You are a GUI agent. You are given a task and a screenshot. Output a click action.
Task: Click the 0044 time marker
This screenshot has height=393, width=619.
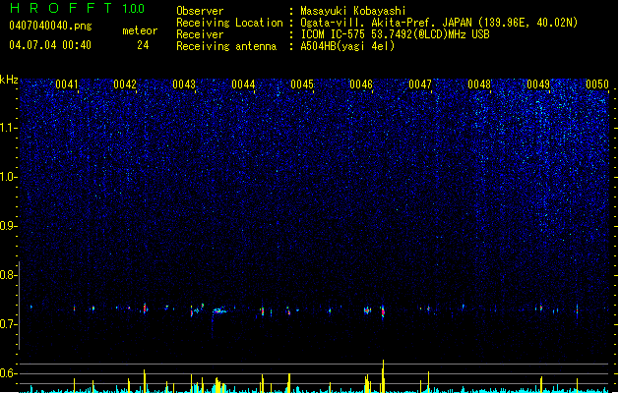[243, 84]
